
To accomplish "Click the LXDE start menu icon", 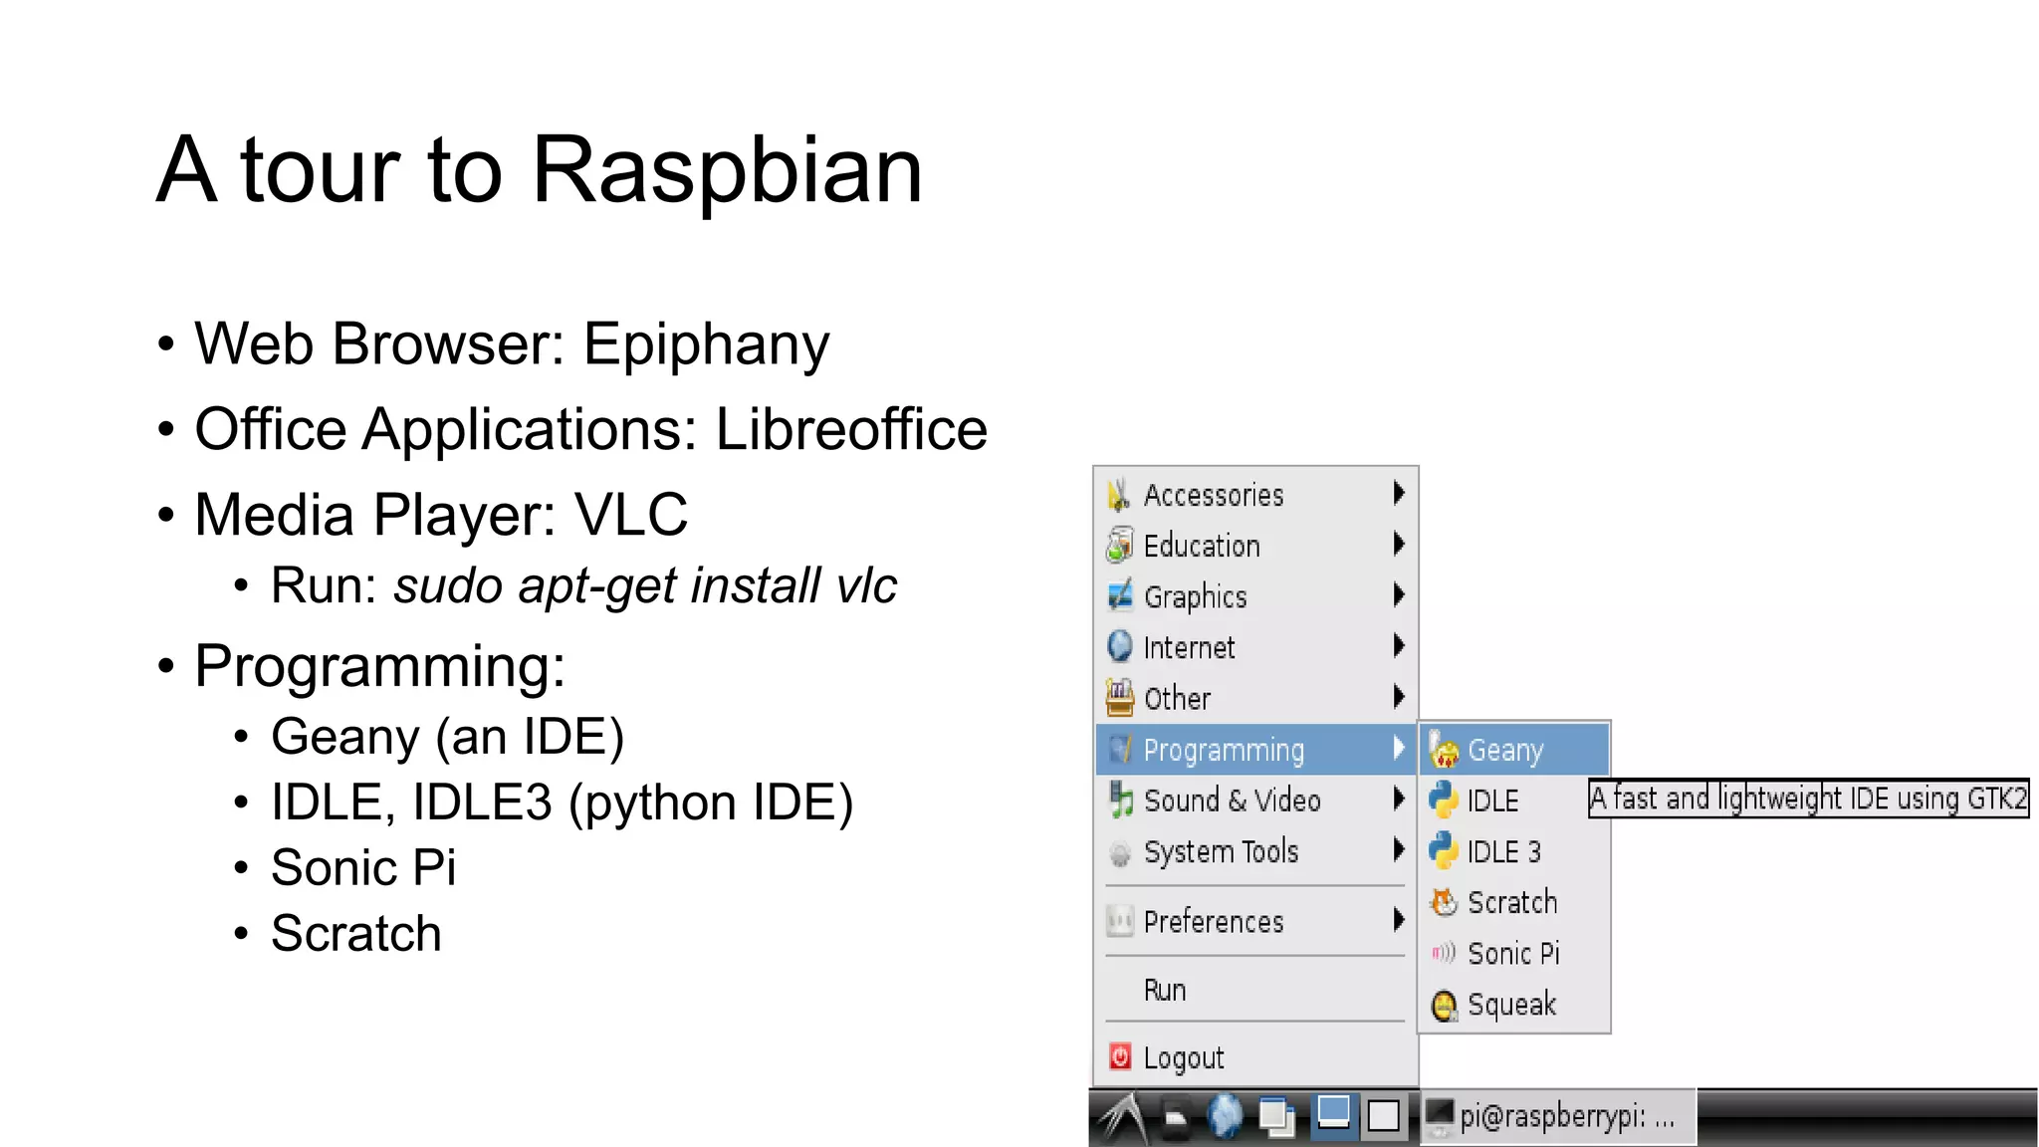I will [1123, 1117].
